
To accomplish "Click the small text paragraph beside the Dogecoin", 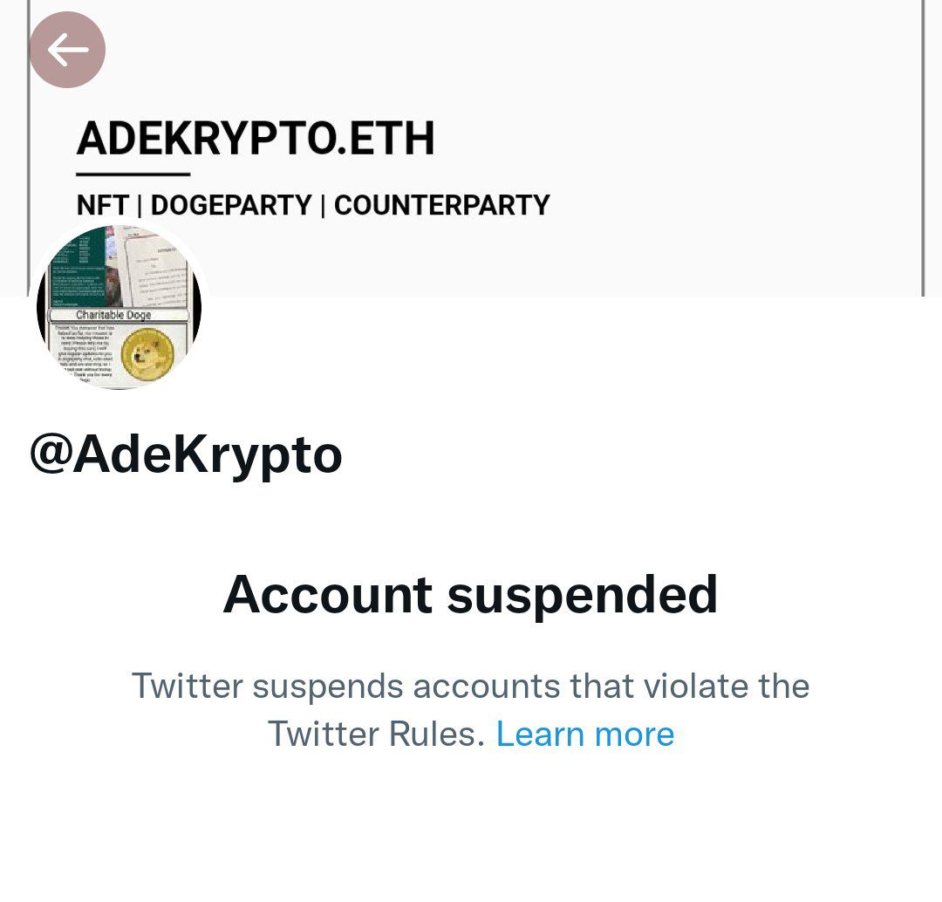I will [85, 354].
